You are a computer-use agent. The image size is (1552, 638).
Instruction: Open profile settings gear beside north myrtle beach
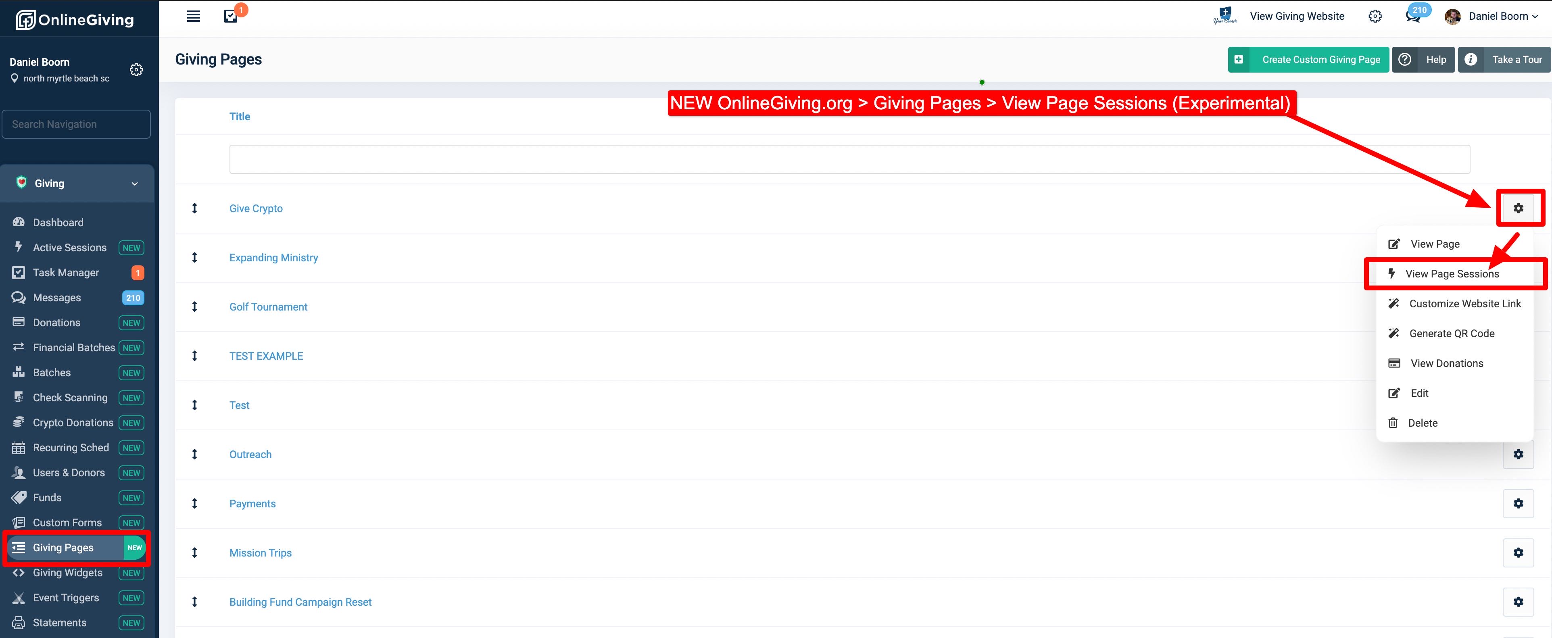point(136,70)
